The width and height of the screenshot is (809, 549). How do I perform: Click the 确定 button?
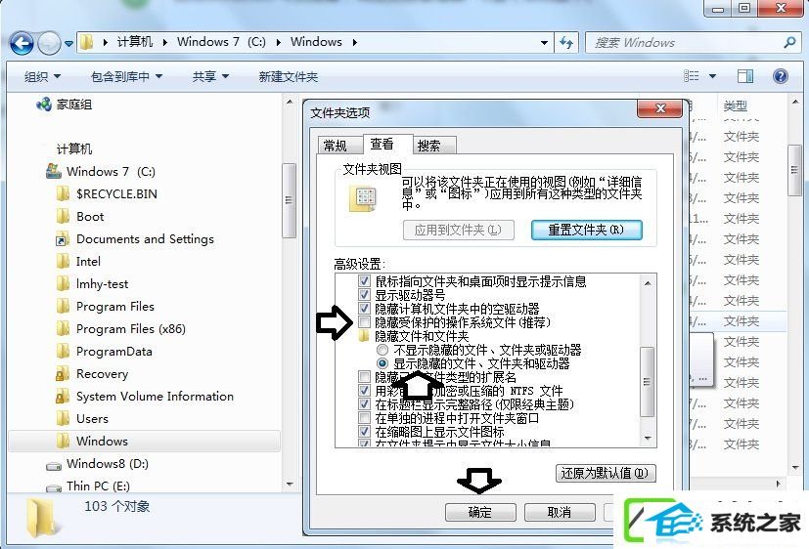click(480, 512)
